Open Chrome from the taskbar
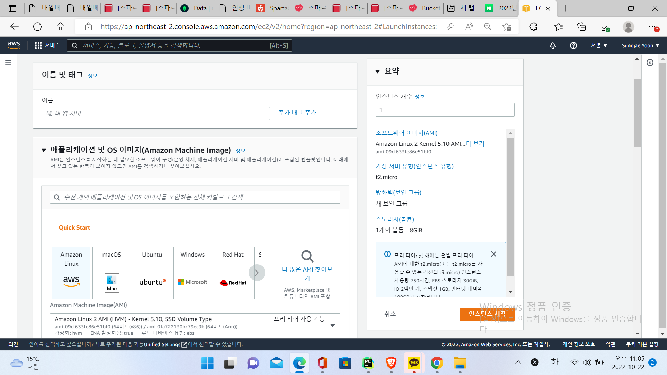 point(437,363)
